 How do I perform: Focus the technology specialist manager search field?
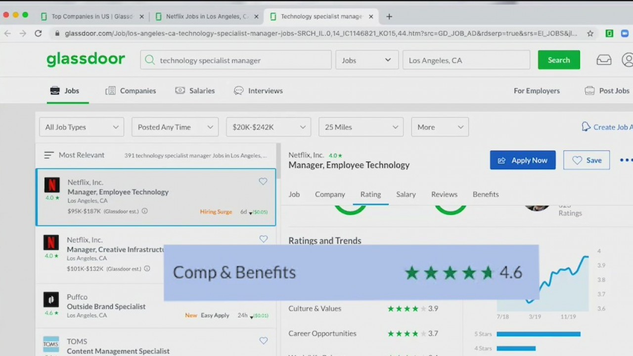[x=236, y=60]
